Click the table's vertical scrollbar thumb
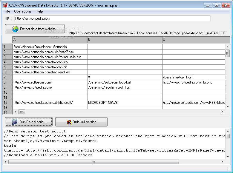Screen dimensions: 233x173 tap(228, 53)
